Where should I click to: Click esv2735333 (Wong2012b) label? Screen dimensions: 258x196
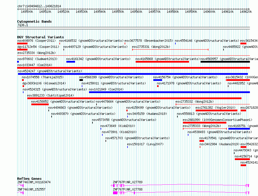(202, 126)
